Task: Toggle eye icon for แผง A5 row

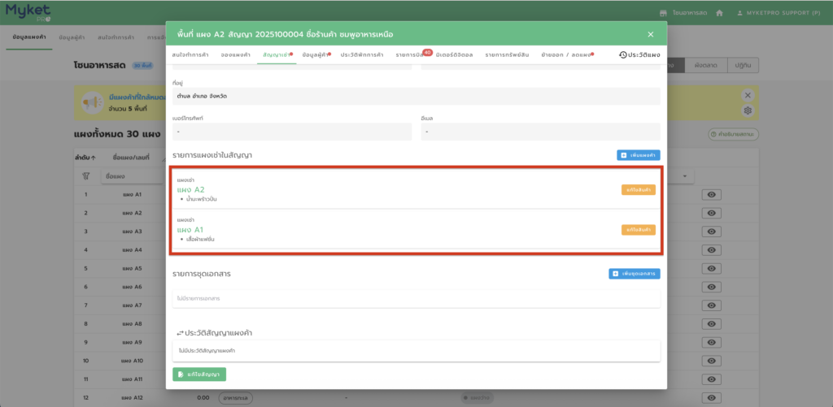Action: point(711,268)
